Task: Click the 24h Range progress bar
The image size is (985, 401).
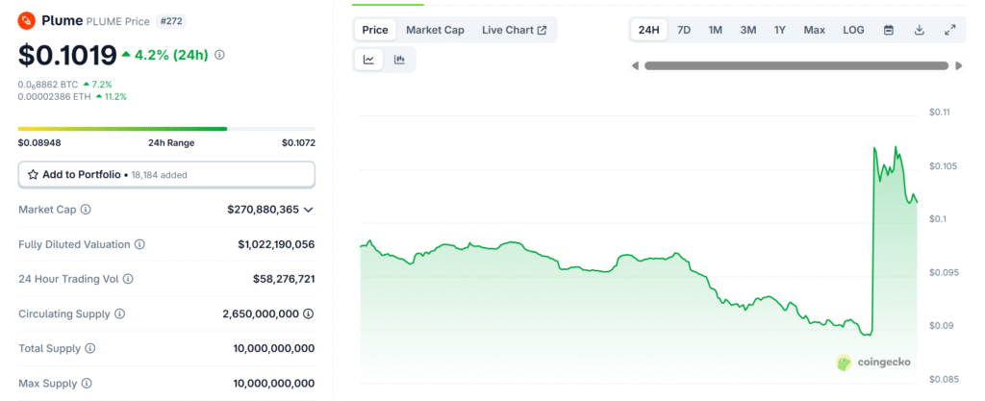Action: [166, 129]
